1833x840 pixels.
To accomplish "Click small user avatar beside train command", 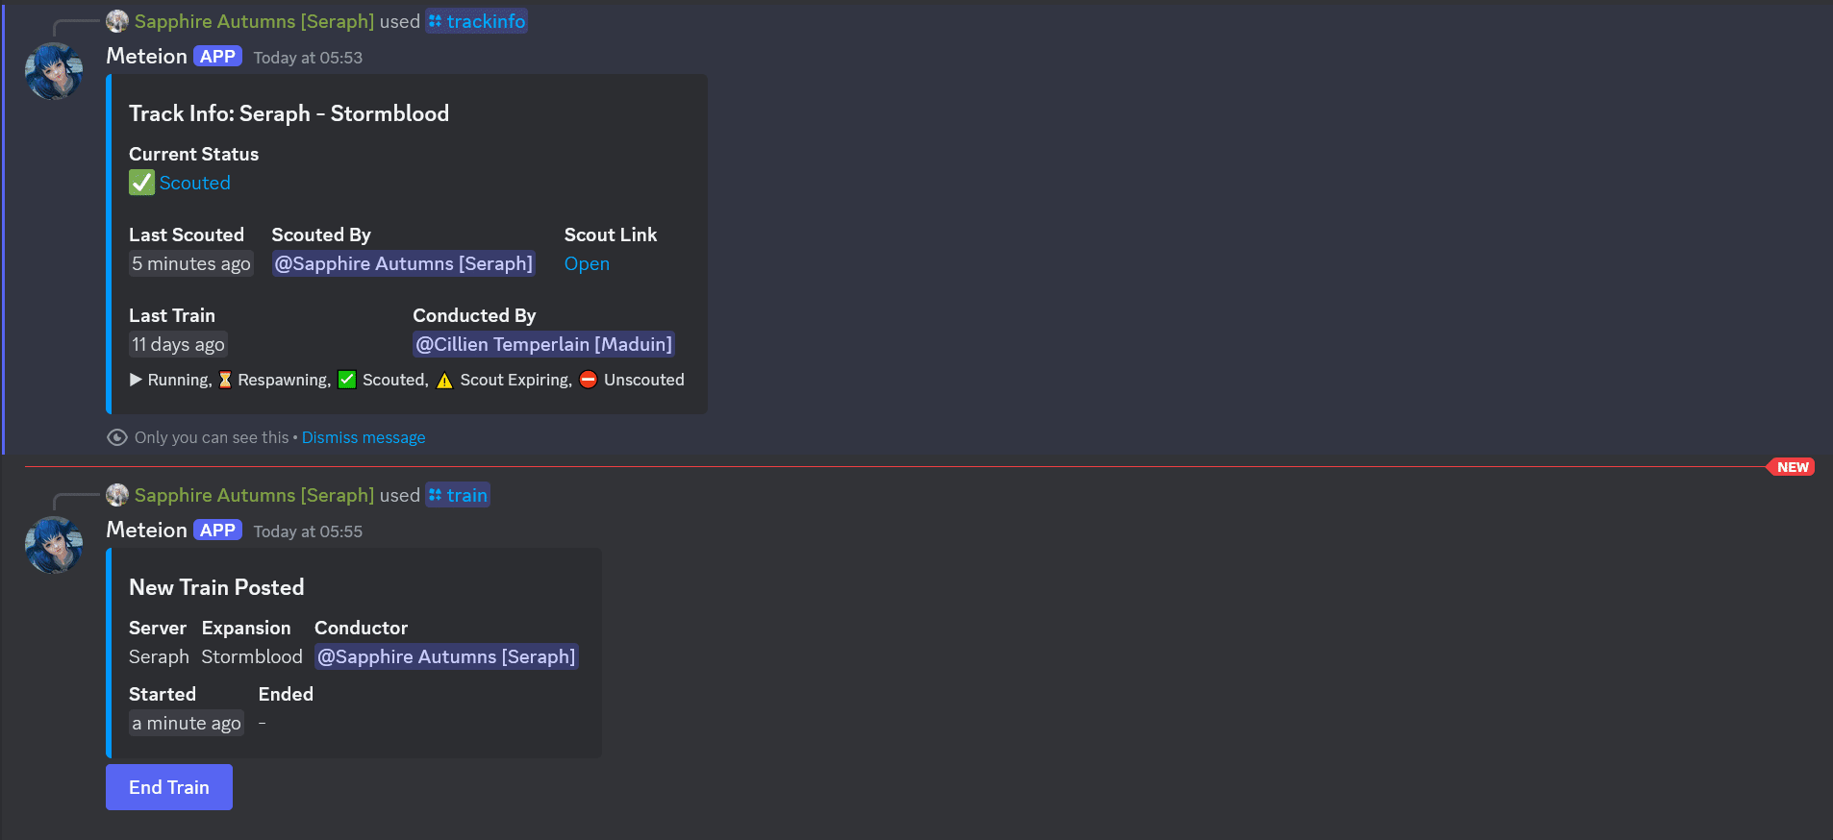I will click(x=117, y=495).
